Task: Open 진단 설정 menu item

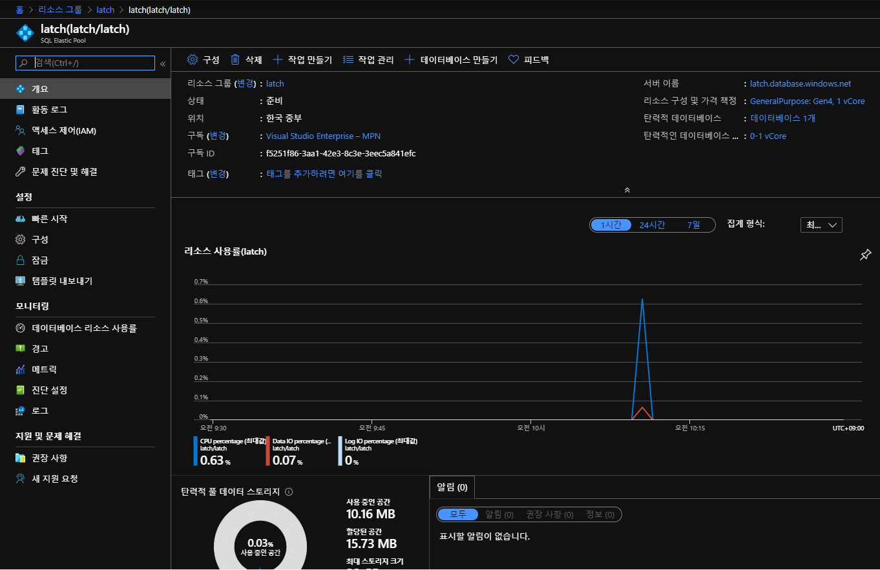Action: click(85, 390)
